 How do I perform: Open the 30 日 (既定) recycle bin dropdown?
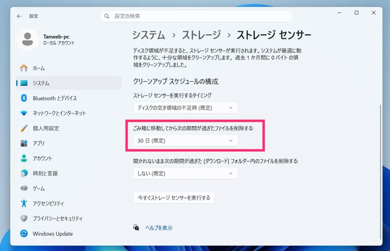click(x=185, y=141)
